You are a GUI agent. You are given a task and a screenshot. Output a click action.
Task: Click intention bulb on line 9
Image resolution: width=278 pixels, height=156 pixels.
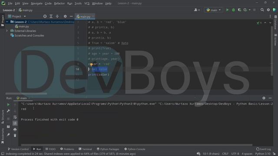[91, 65]
